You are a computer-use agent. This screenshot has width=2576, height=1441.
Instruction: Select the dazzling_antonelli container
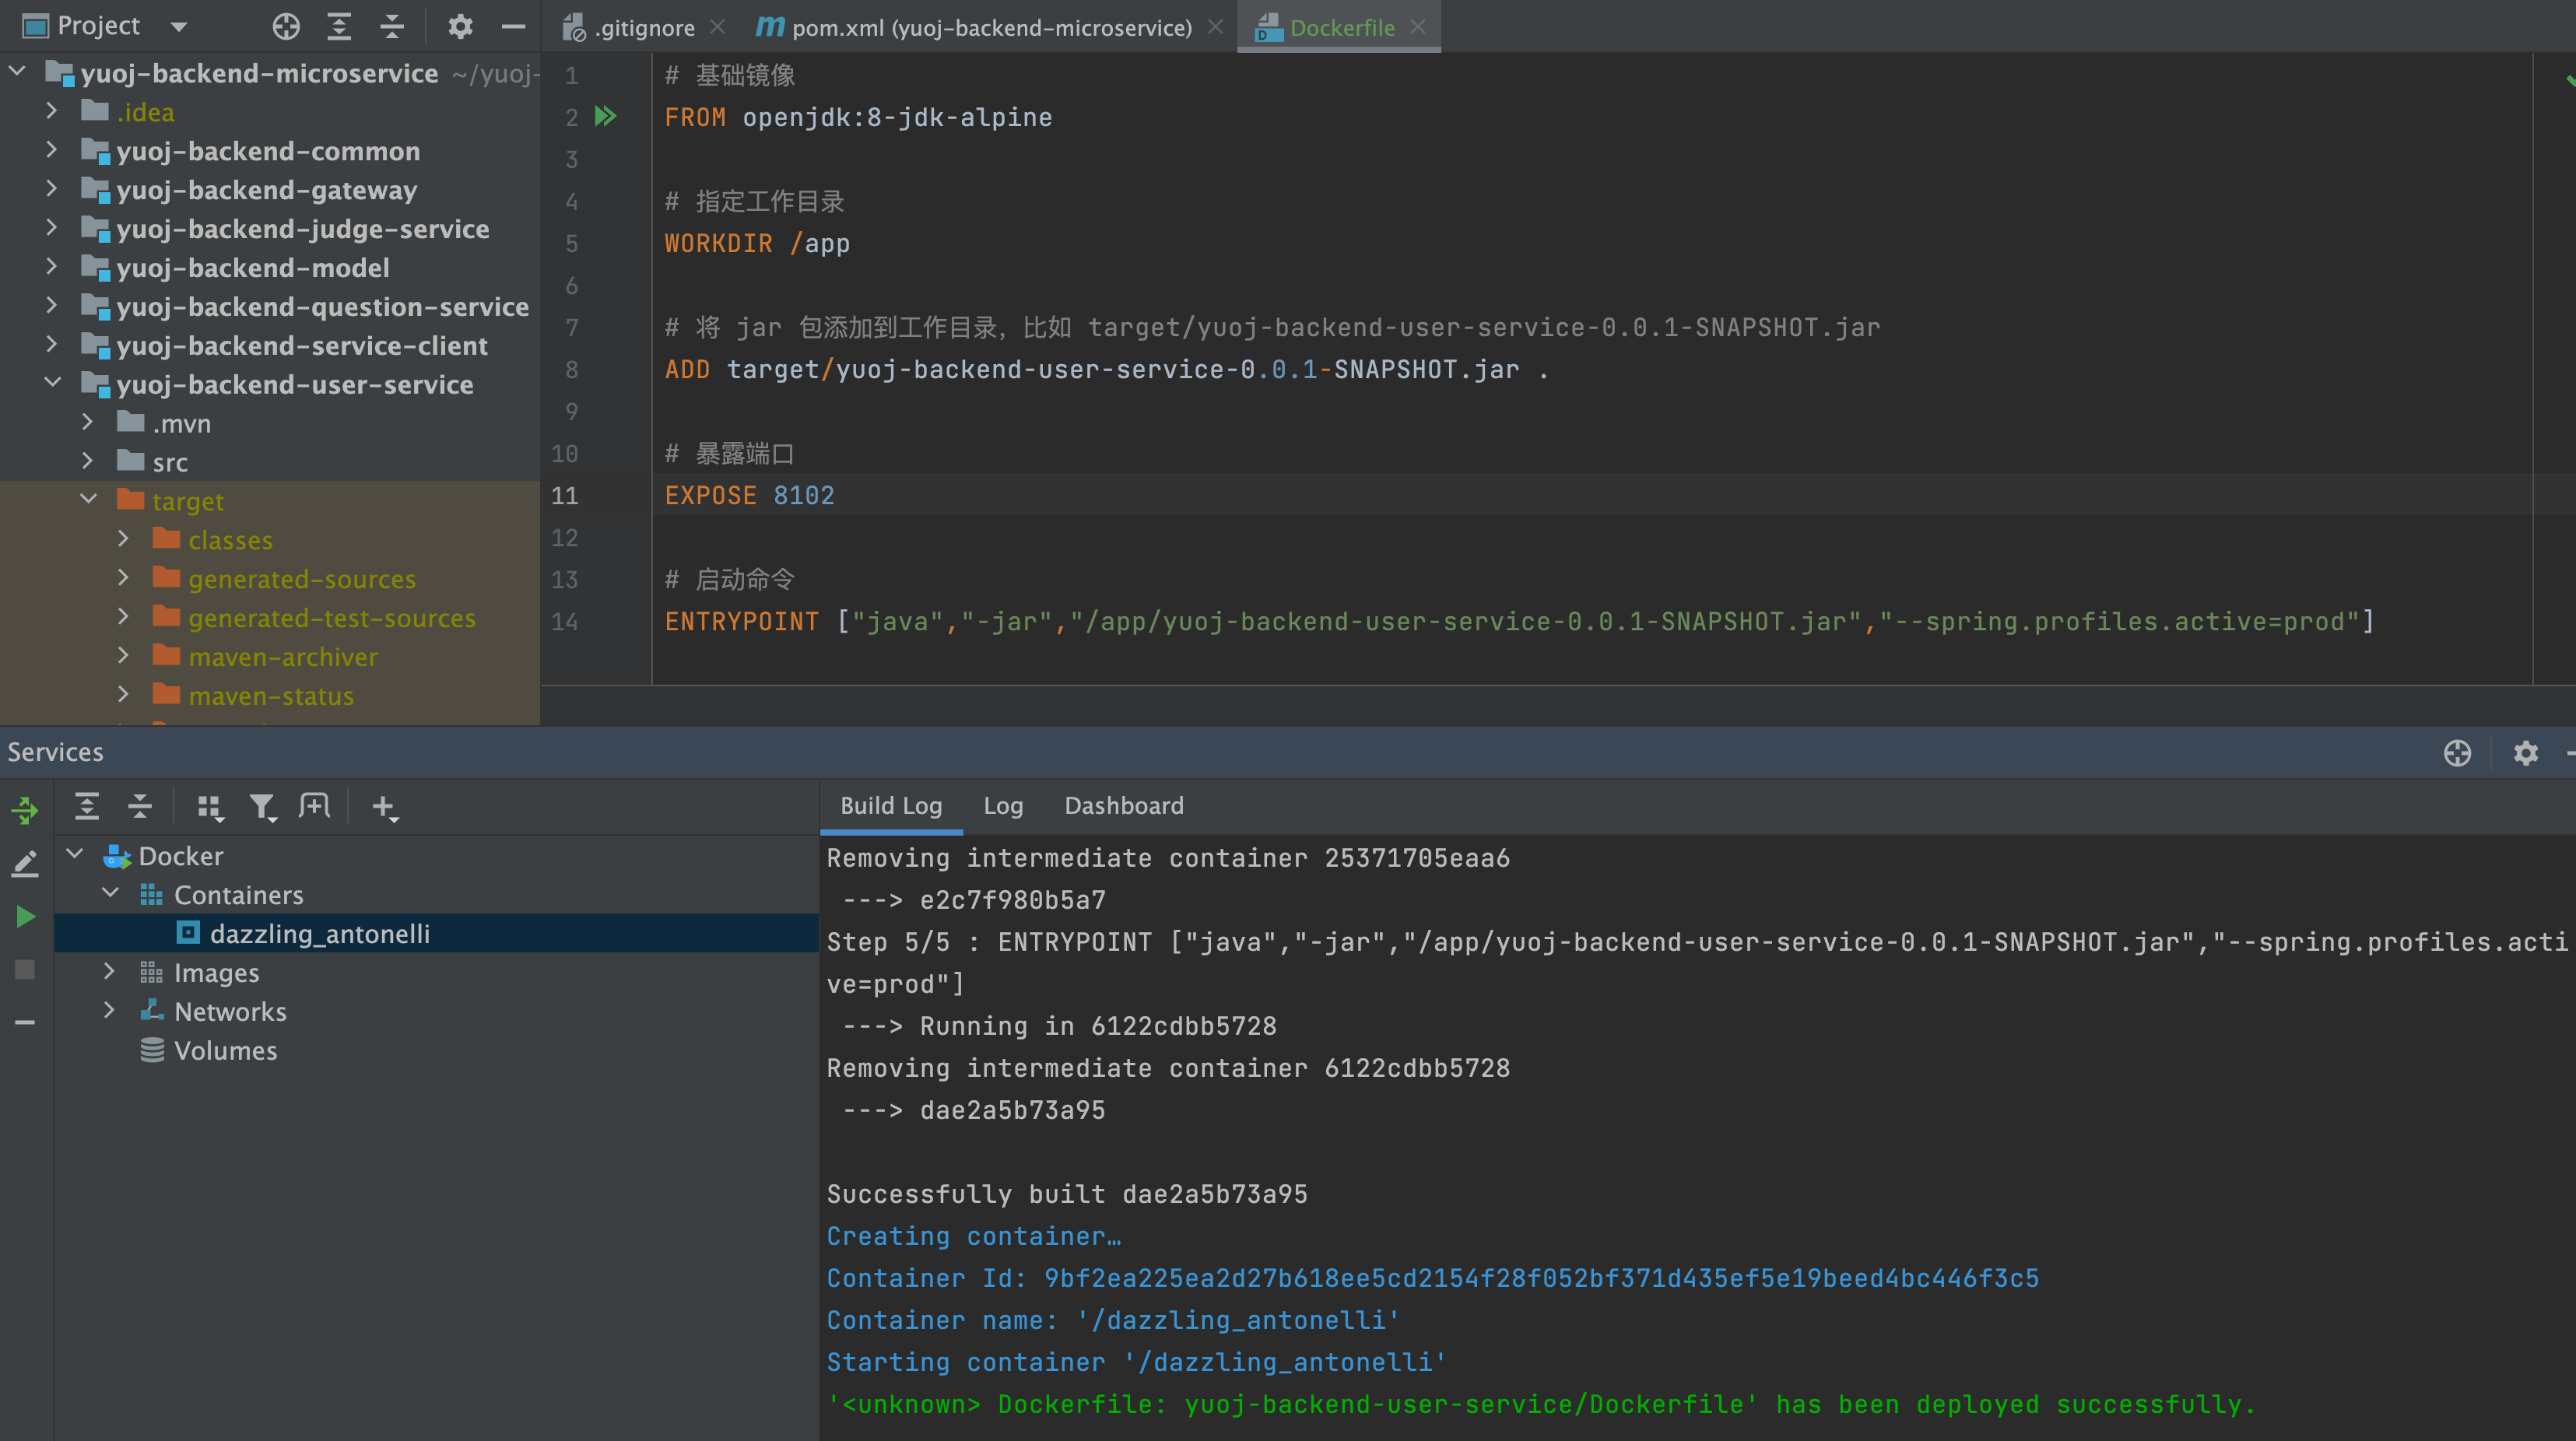click(319, 933)
